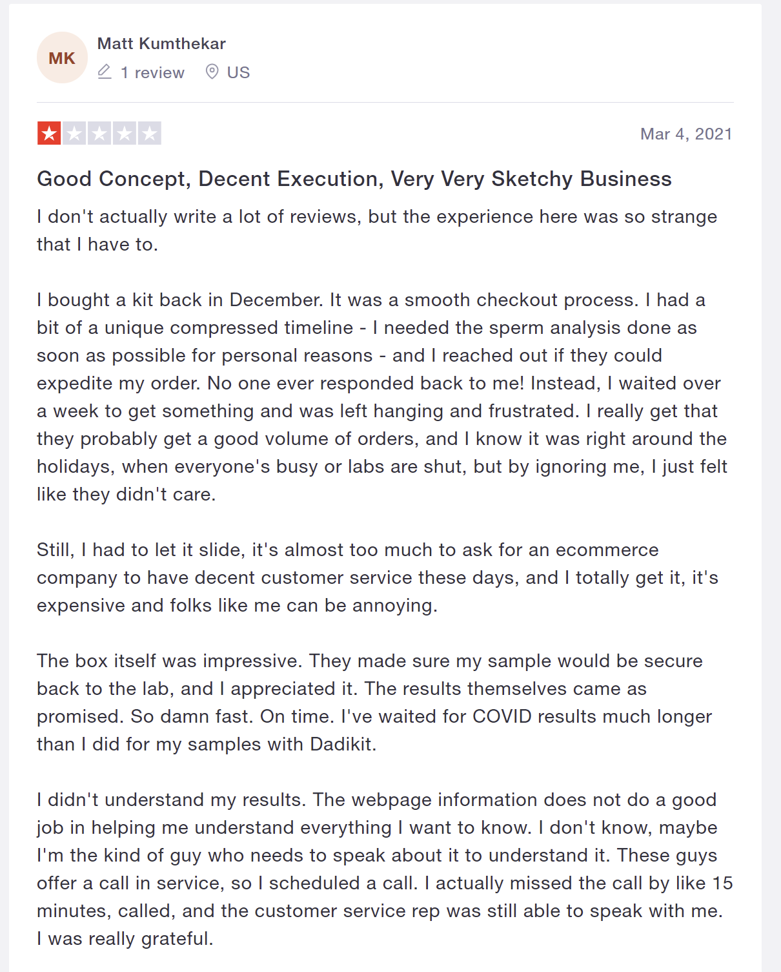
Task: Click the word "COVID" in the review
Action: click(502, 716)
